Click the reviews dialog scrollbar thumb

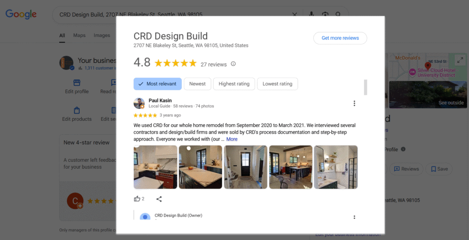coord(365,87)
